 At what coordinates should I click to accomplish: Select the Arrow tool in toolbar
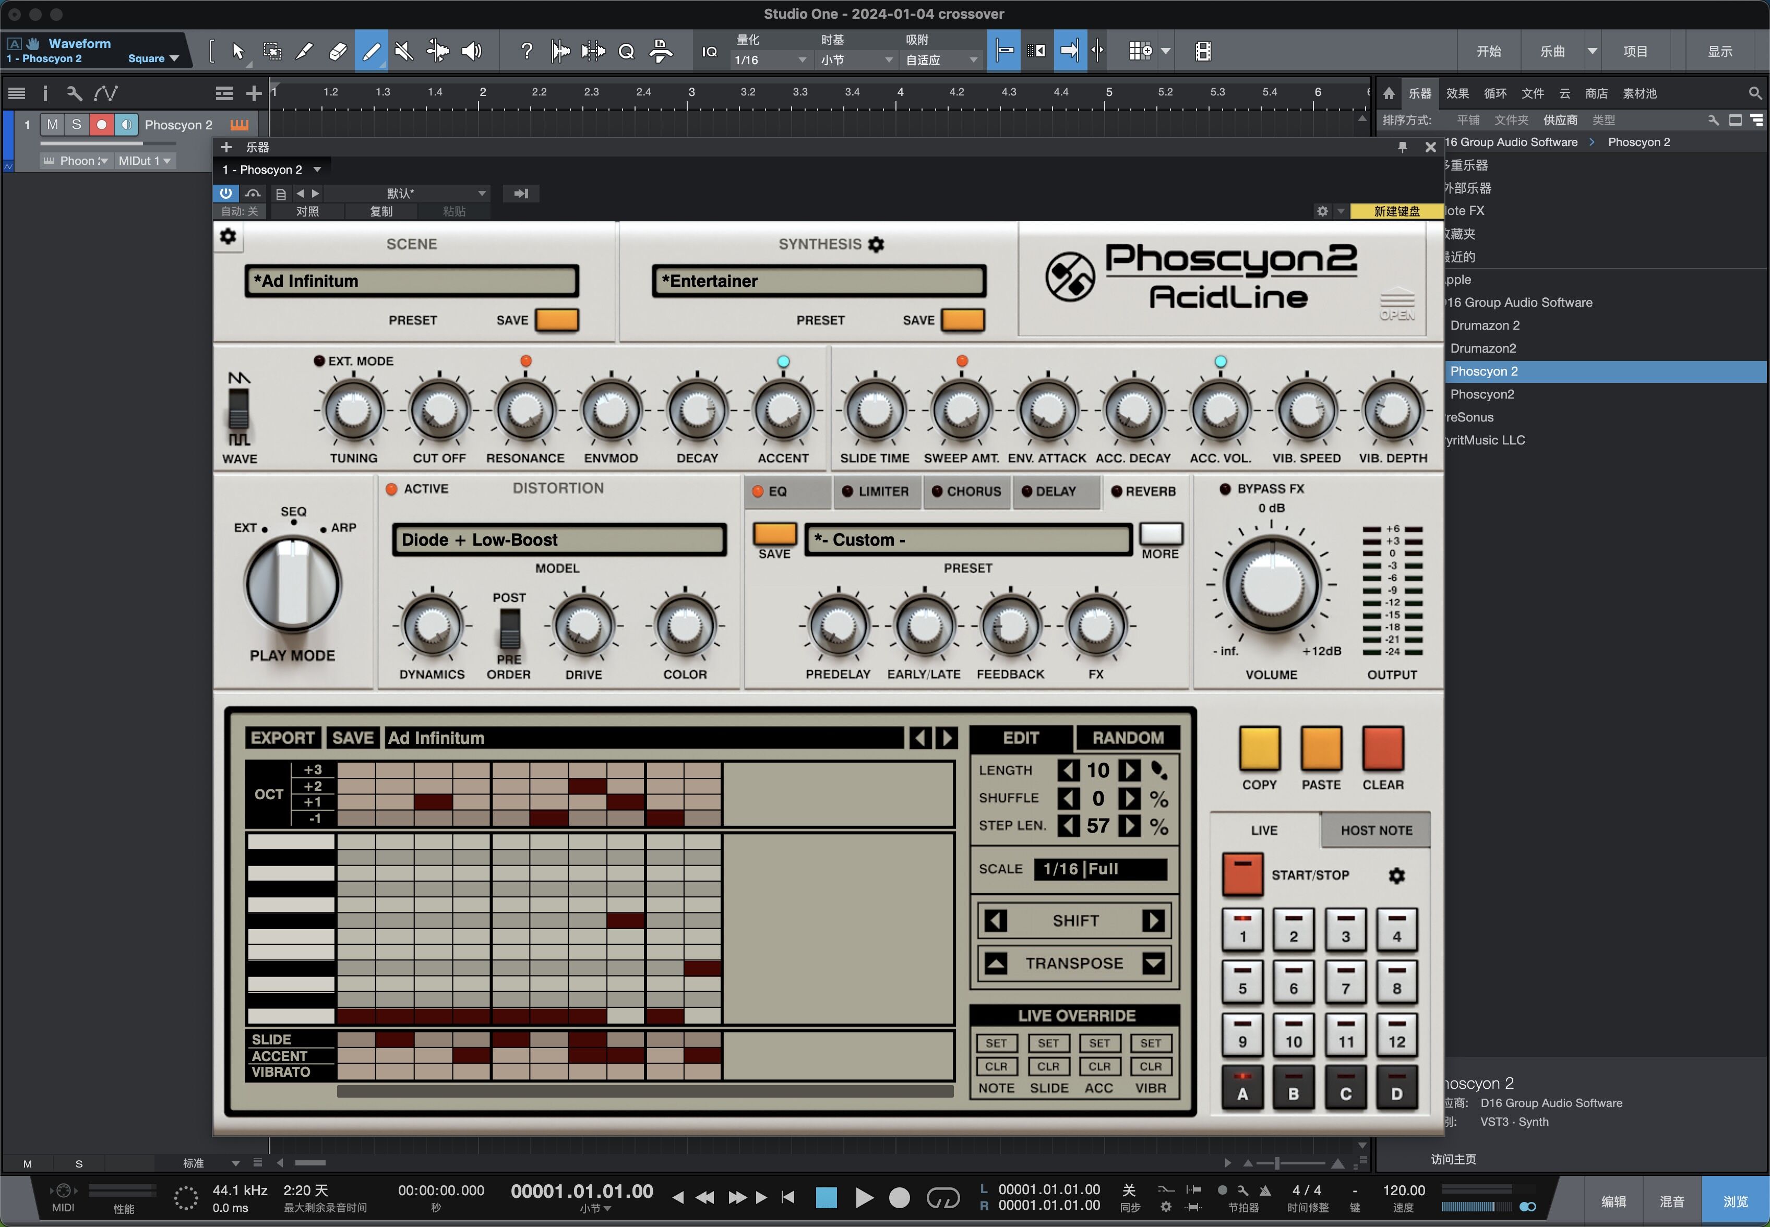point(237,52)
